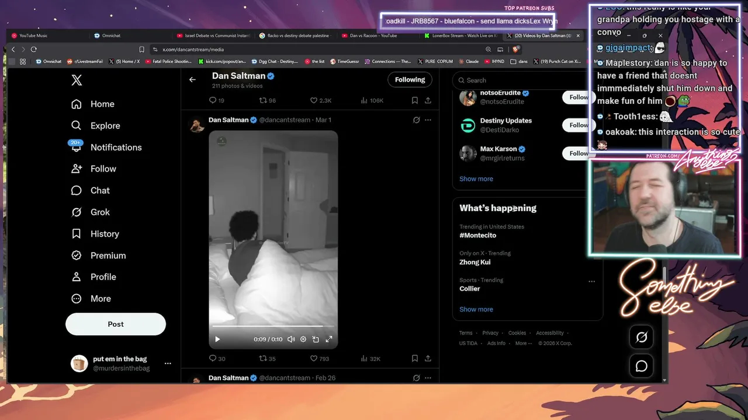The image size is (748, 420).
Task: Enter fullscreen on the video
Action: [x=328, y=339]
